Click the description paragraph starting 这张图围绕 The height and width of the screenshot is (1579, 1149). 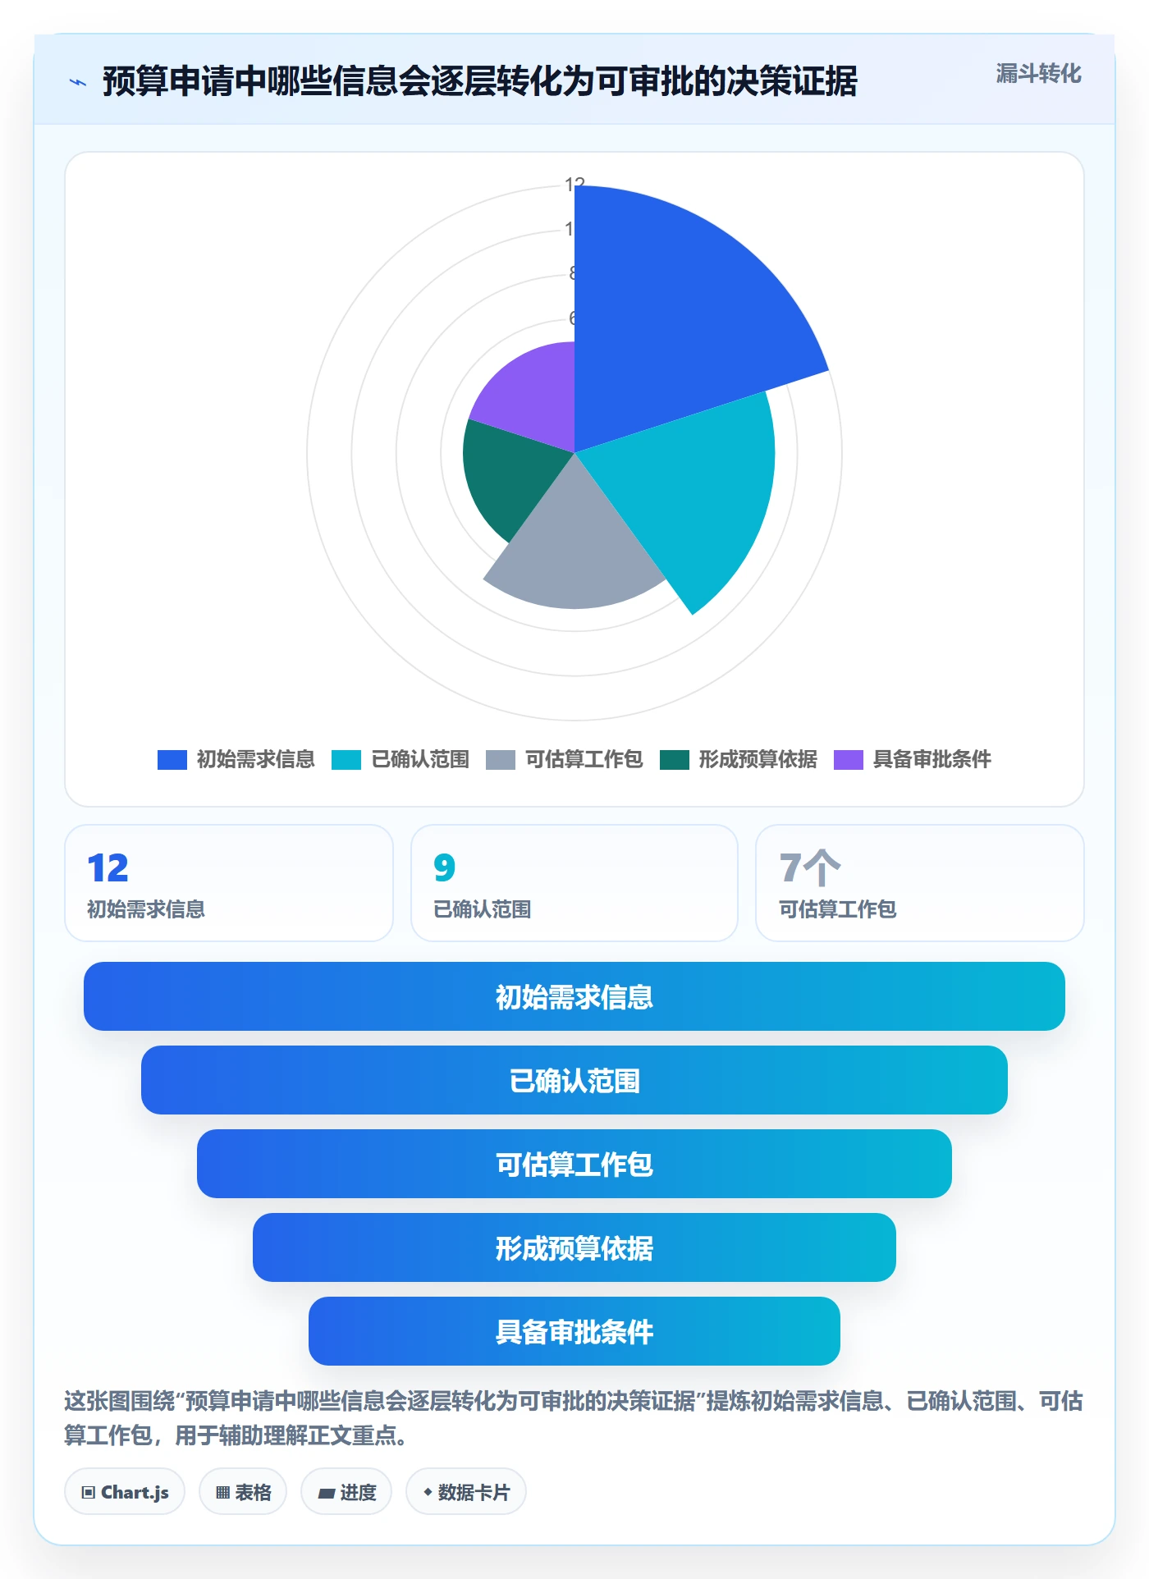[574, 1417]
